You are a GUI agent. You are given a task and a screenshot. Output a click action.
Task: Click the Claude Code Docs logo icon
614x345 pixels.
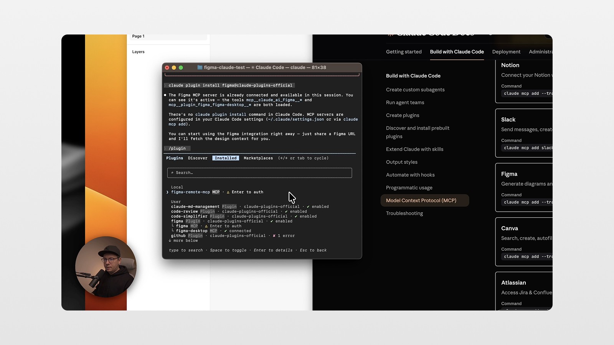[x=390, y=33]
